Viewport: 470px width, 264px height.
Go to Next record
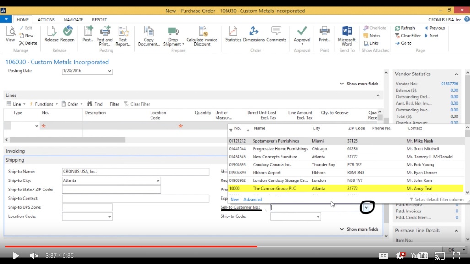click(432, 36)
